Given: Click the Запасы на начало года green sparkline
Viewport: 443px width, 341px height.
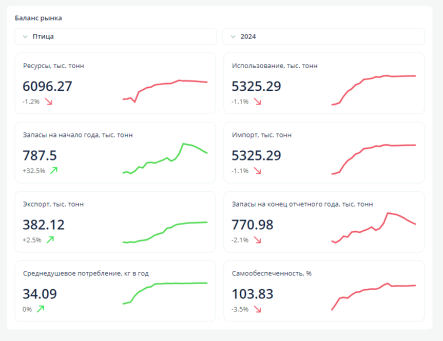Looking at the screenshot, I should point(165,159).
